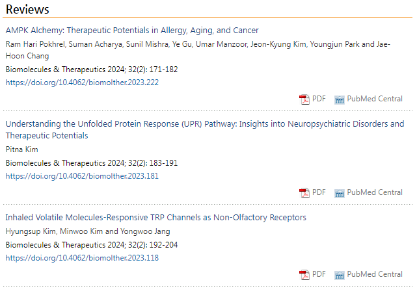Open the AMPK Alchemy article title link
Viewport: 417px width, 295px height.
[132, 31]
